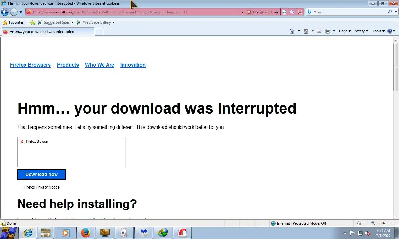This screenshot has height=239, width=399.
Task: Open the Page menu
Action: (345, 31)
